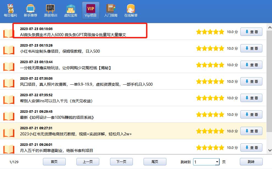Image resolution: width=272 pixels, height=169 pixels.
Task: Go to 首页 first page
Action: (x=54, y=162)
